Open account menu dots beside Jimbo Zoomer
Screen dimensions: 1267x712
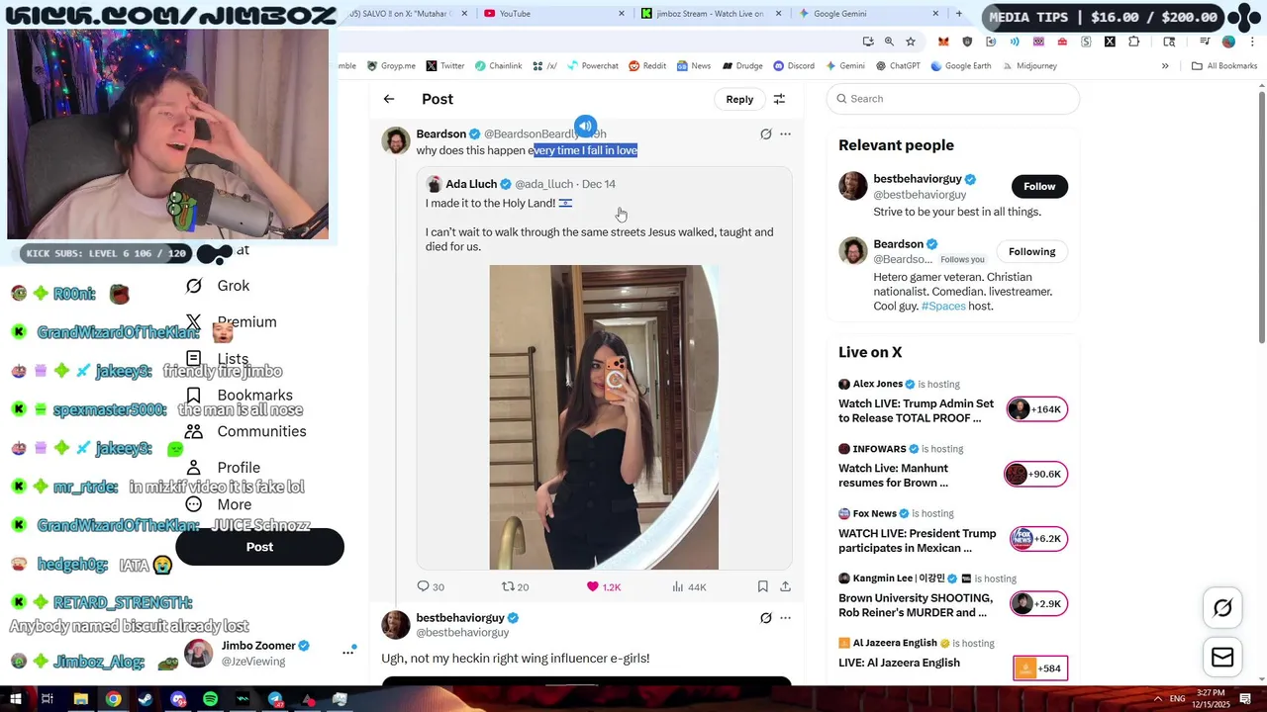pyautogui.click(x=348, y=652)
